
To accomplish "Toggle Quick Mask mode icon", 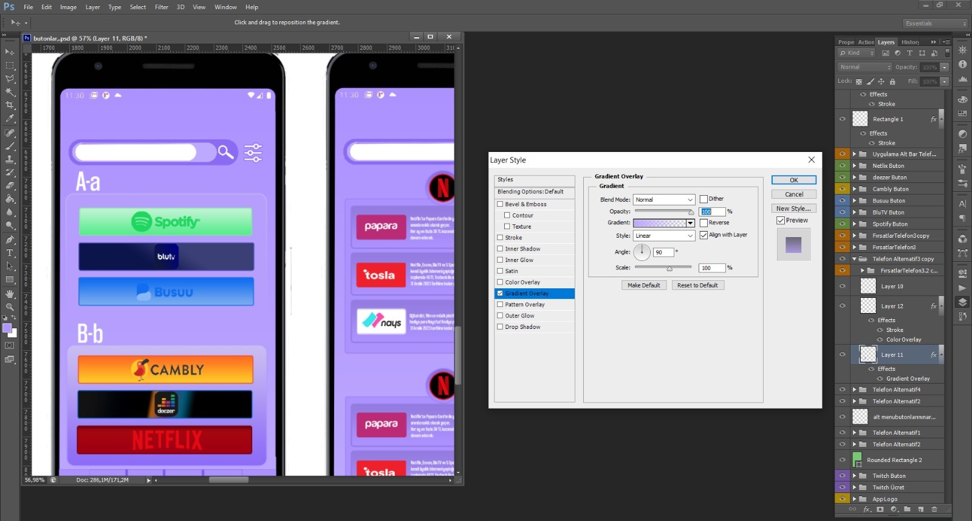I will point(9,345).
